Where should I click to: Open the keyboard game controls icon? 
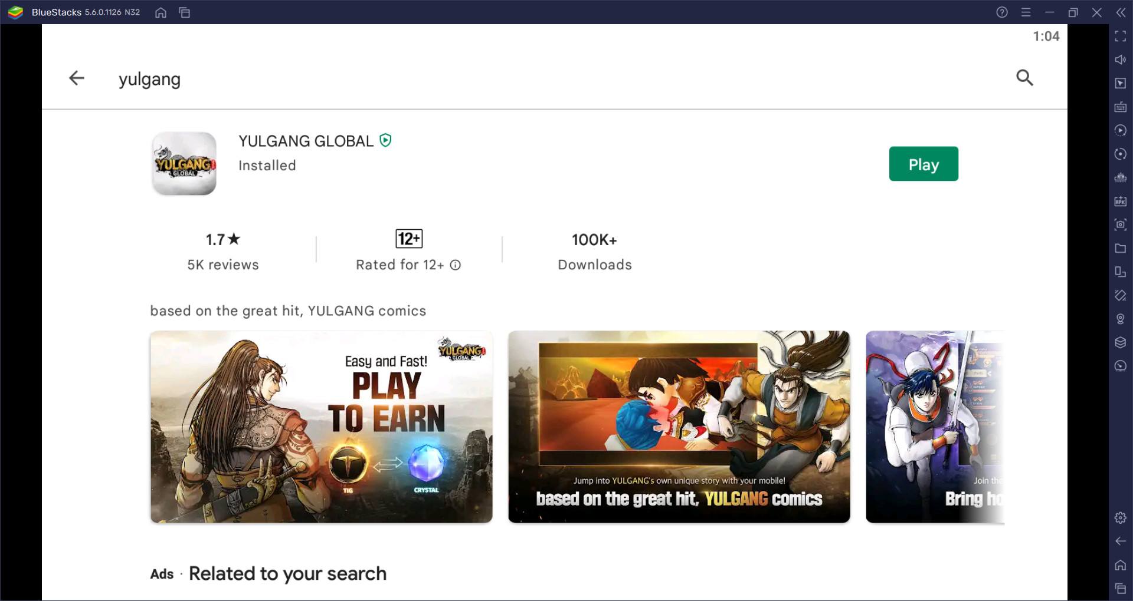pyautogui.click(x=1120, y=107)
